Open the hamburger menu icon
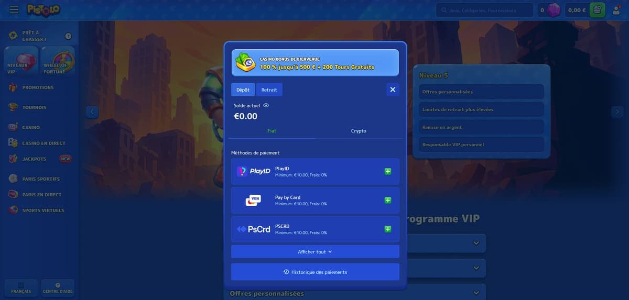Viewport: 629px width, 300px height. [14, 10]
